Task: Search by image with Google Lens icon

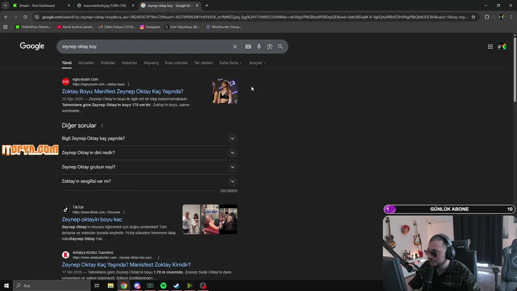Action: point(270,46)
